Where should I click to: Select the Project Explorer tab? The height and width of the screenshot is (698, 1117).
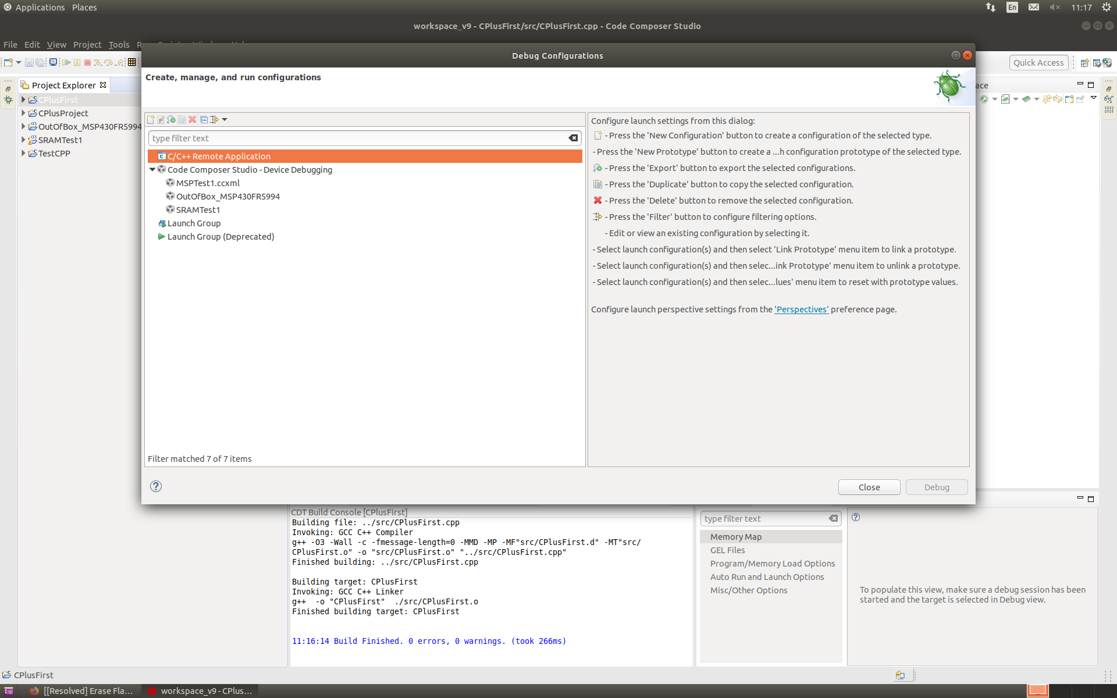coord(64,86)
